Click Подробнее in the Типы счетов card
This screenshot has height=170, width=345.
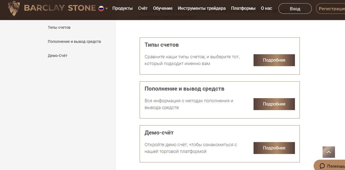point(274,60)
